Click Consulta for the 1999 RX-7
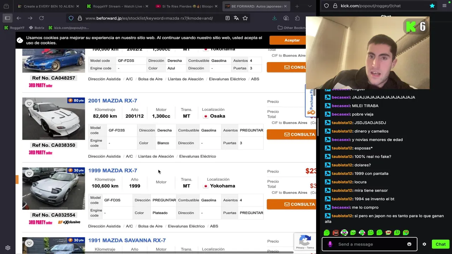Viewport: 452px width, 254px height. tap(291, 204)
